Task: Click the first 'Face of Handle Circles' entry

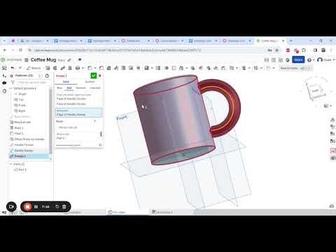Action: [x=71, y=99]
